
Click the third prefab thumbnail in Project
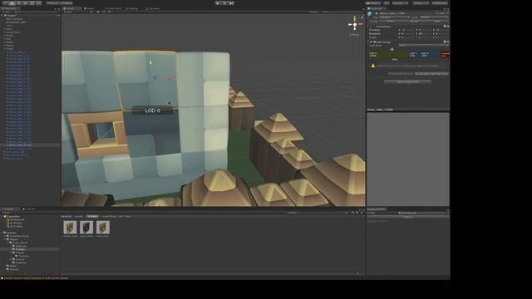coord(103,228)
